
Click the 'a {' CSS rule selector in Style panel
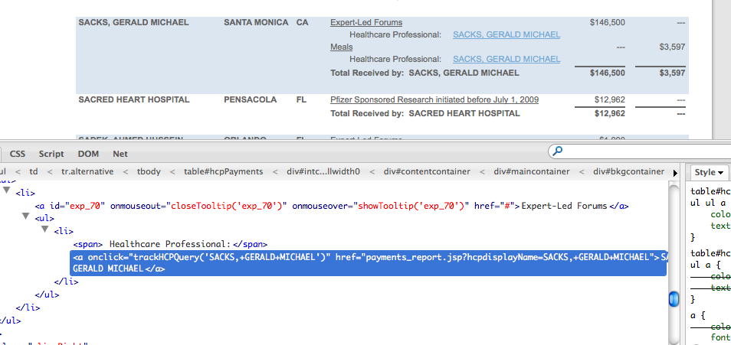(697, 315)
